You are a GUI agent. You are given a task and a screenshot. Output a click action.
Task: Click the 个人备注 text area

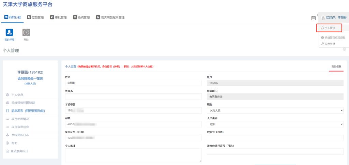coord(133,155)
